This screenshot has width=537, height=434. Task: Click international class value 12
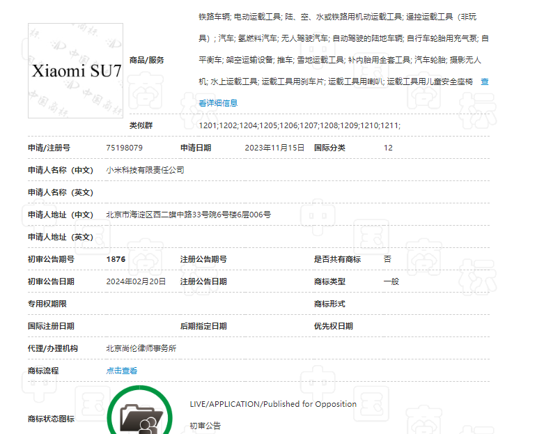[388, 148]
